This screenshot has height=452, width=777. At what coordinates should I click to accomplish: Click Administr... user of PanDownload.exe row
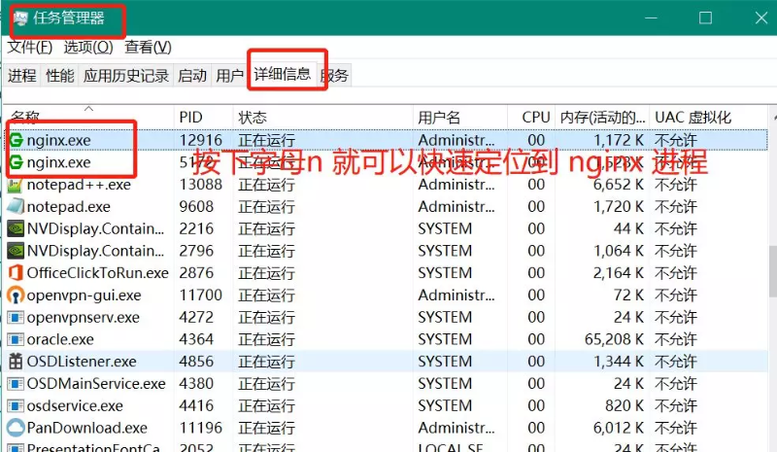click(x=456, y=428)
